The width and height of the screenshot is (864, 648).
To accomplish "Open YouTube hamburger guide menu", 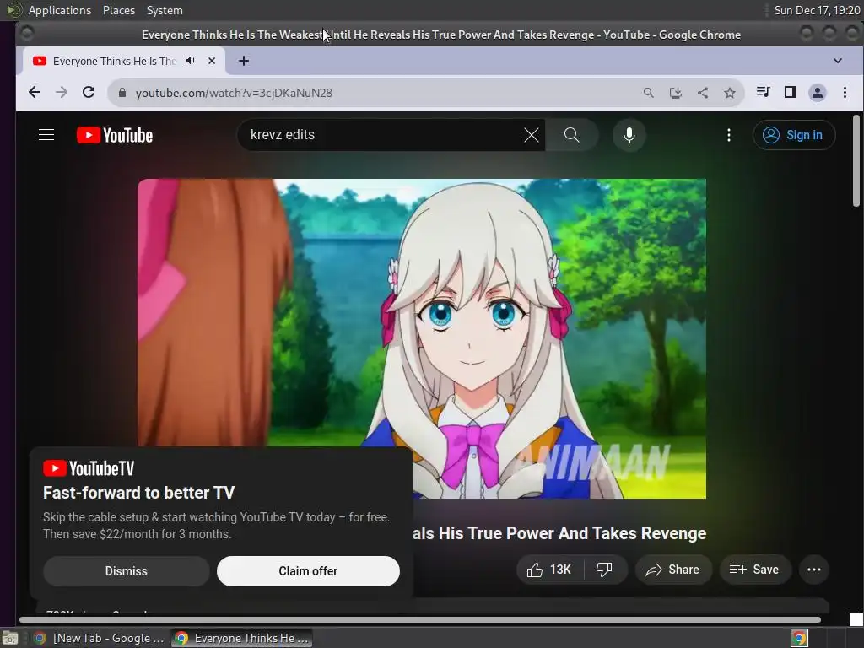I will [x=46, y=135].
